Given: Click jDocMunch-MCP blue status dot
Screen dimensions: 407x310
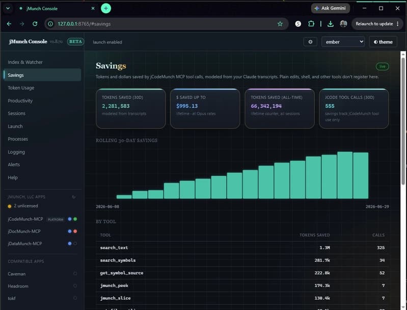Looking at the screenshot, I should coord(70,231).
